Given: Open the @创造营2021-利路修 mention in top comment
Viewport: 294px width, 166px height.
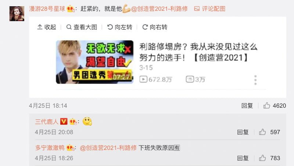Looking at the screenshot, I should click(x=159, y=9).
